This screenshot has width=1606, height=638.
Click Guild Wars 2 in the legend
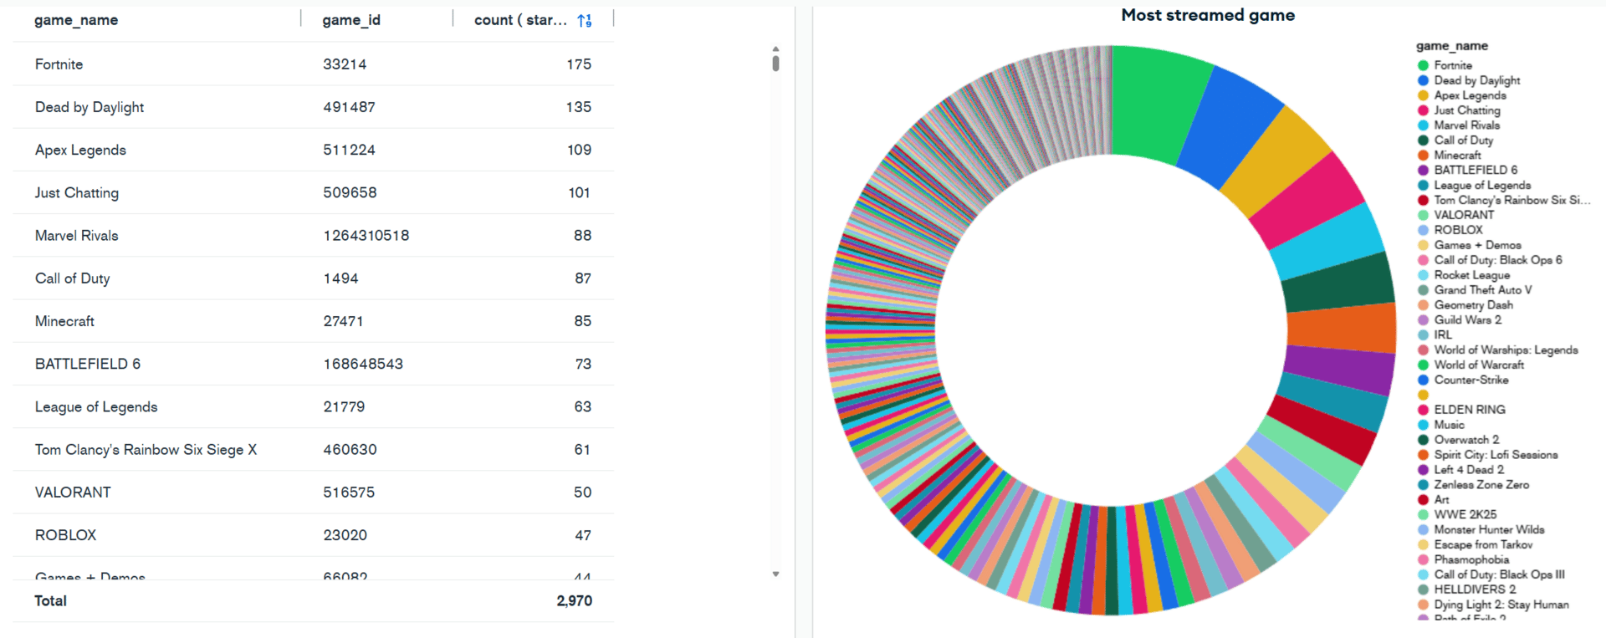(x=1468, y=320)
